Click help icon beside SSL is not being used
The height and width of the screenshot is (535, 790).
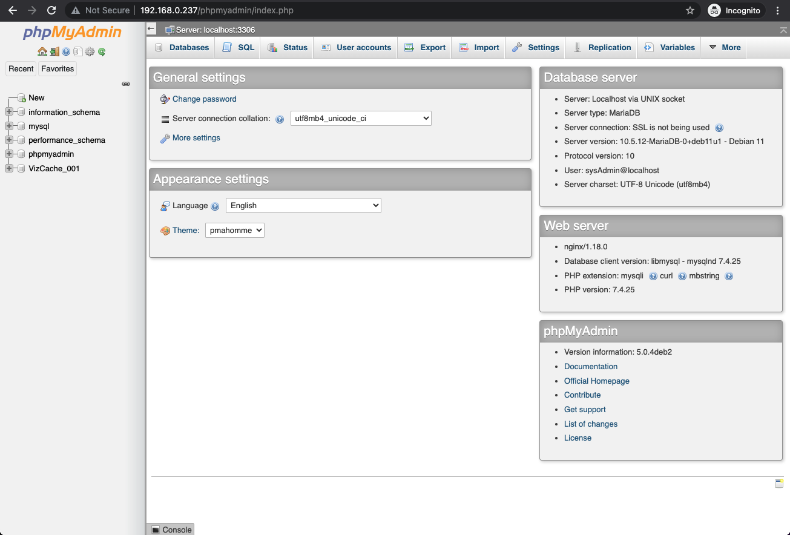(x=719, y=128)
